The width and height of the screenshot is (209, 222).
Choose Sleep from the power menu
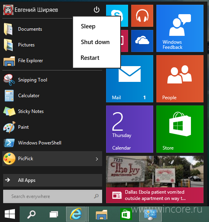88,26
